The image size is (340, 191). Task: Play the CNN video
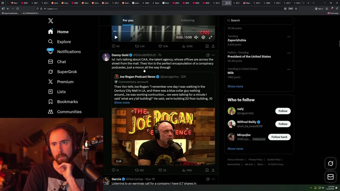click(x=116, y=37)
